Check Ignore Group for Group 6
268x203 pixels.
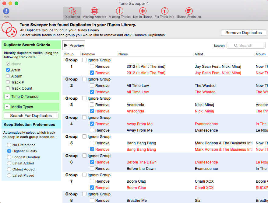coord(84,156)
